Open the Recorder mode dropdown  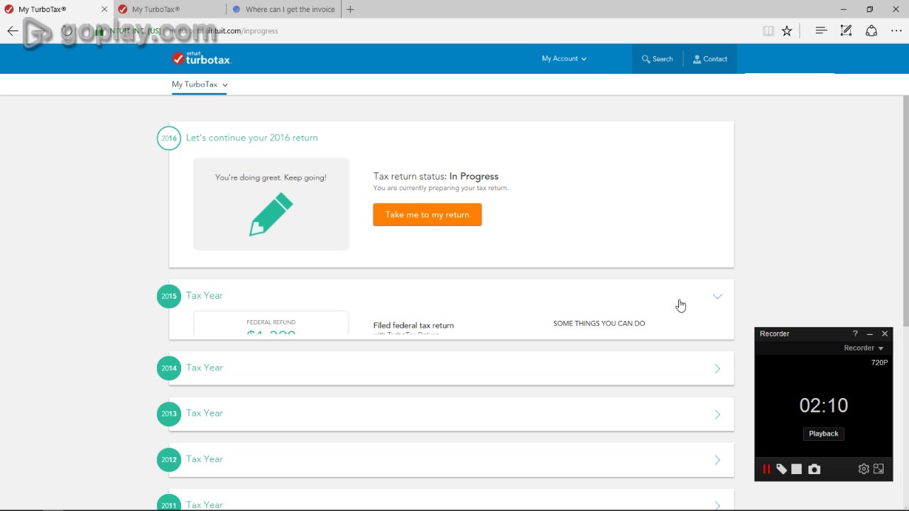(864, 348)
